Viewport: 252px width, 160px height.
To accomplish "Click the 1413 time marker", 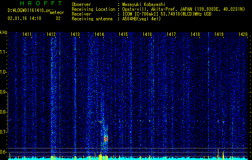I will click(x=75, y=34).
